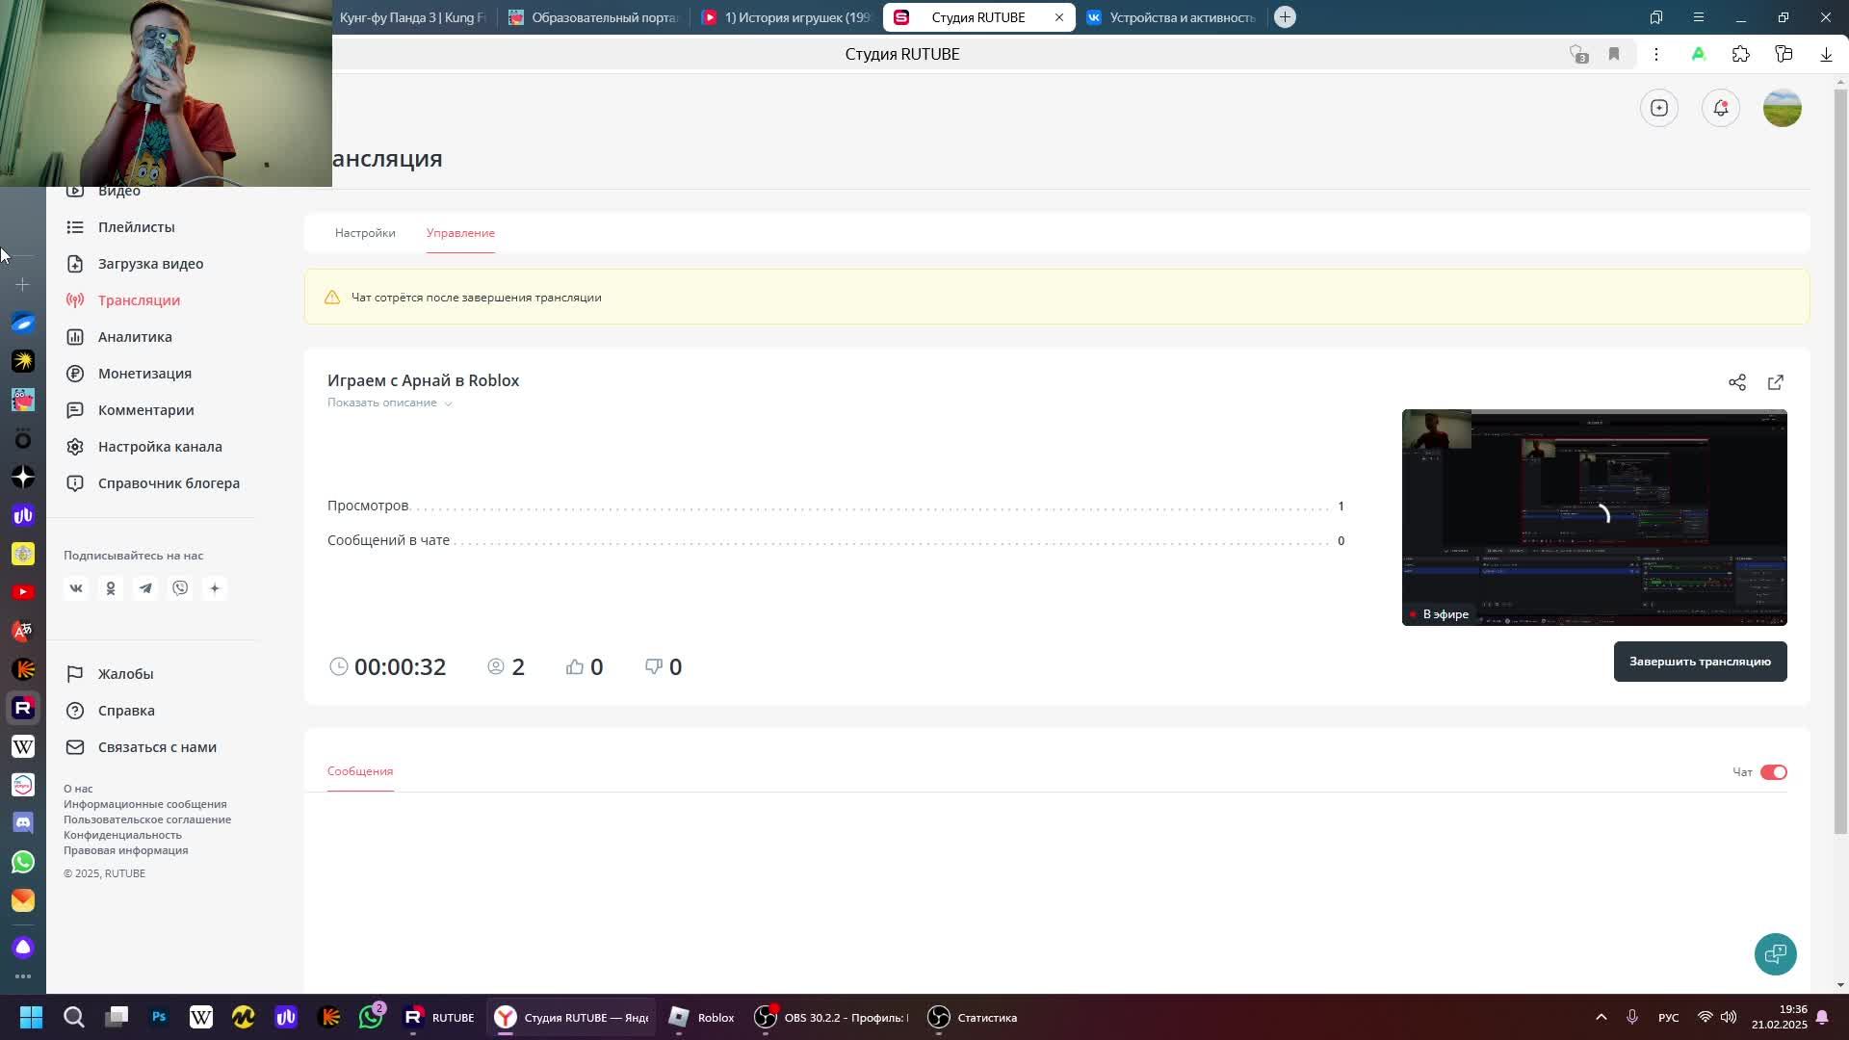The width and height of the screenshot is (1849, 1040).
Task: Open Настройка канала in the sidebar
Action: pyautogui.click(x=160, y=447)
